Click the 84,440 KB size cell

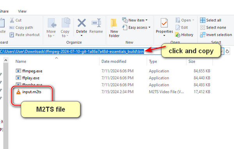tap(202, 78)
